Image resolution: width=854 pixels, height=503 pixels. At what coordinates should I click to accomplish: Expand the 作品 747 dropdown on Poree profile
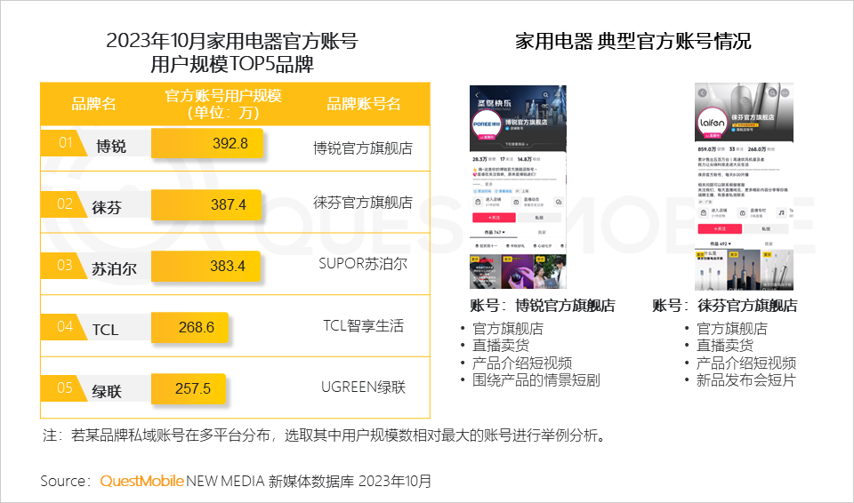(x=495, y=233)
